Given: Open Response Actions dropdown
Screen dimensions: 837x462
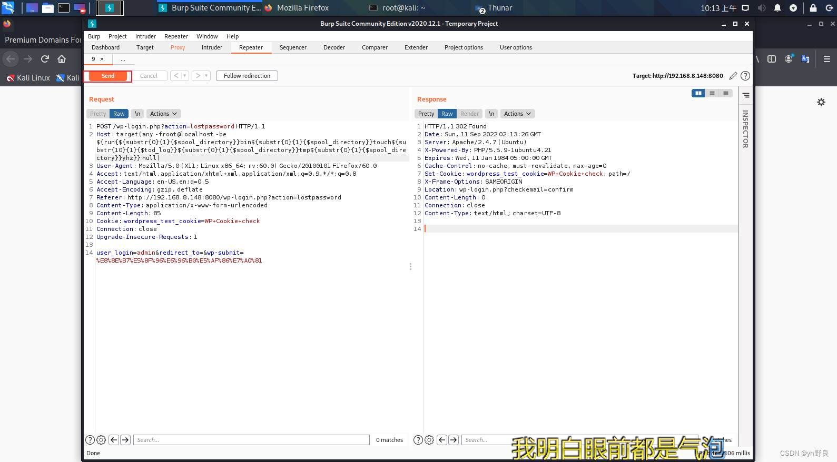Looking at the screenshot, I should [517, 114].
